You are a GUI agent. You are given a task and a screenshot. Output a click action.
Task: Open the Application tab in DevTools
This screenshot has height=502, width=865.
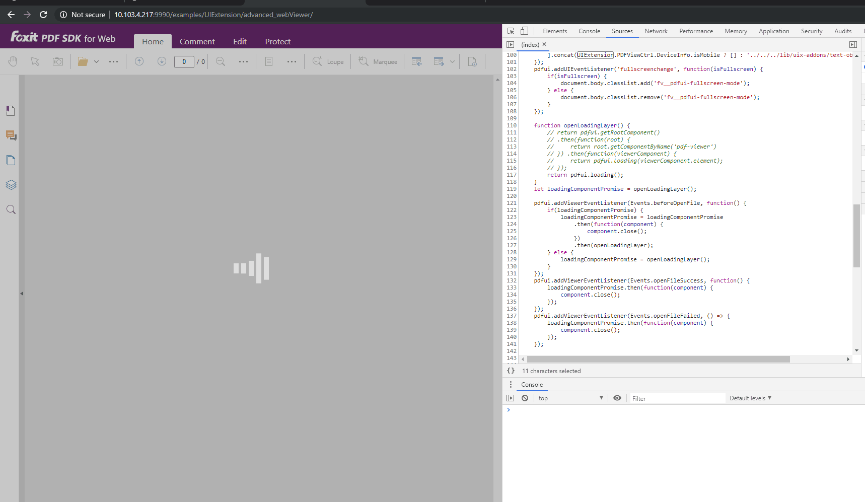(x=774, y=31)
